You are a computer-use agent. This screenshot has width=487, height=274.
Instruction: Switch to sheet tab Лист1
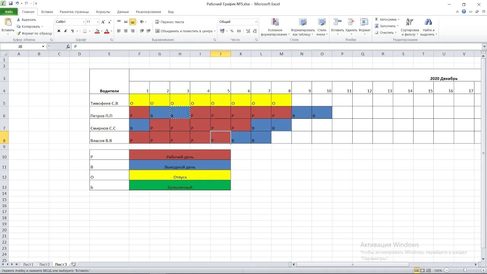click(28, 264)
